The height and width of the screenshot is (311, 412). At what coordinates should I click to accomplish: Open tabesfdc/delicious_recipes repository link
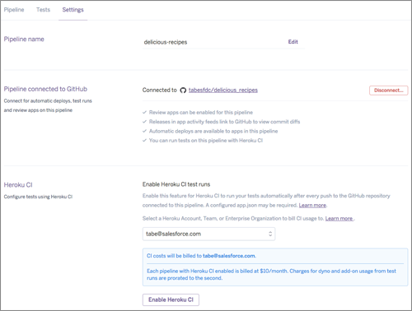[223, 90]
